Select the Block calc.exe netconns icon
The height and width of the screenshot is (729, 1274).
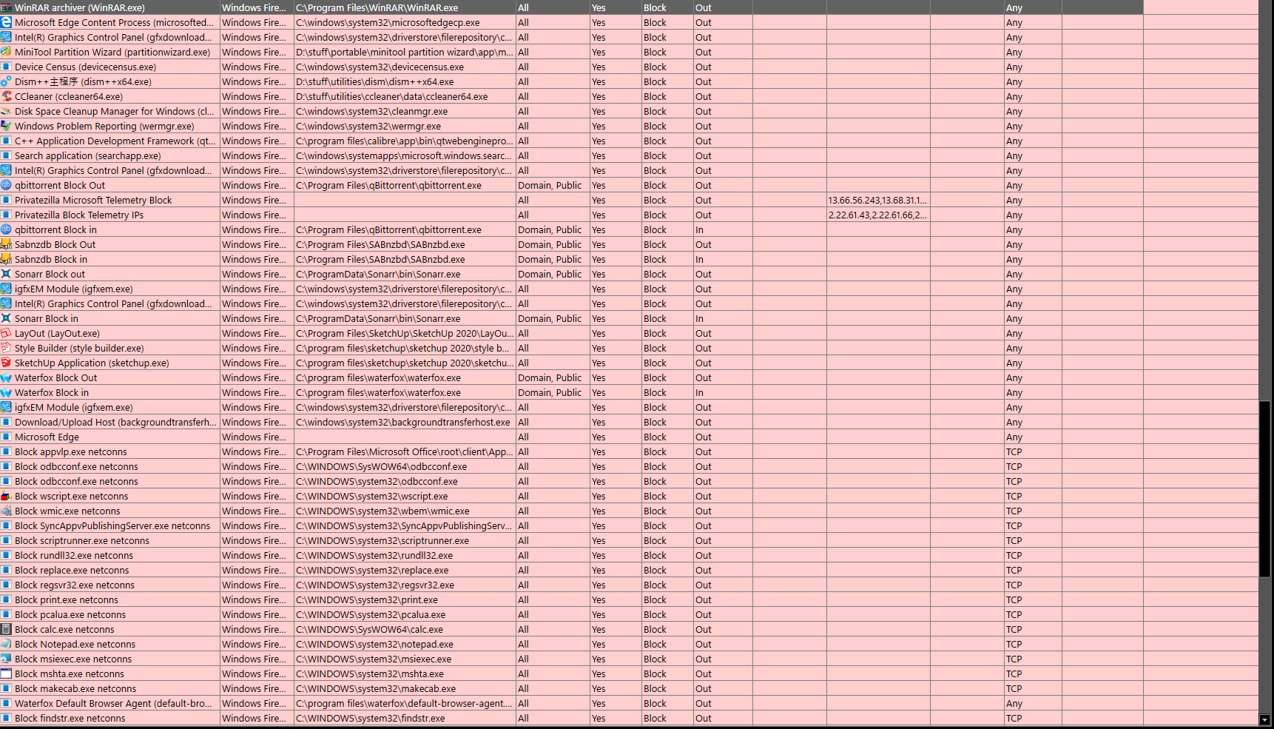6,629
